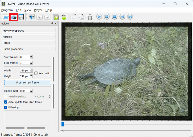Open the Edit menu
193x137 pixels.
[x=19, y=10]
